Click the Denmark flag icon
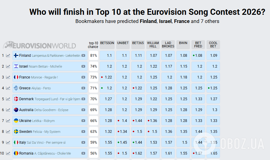The width and height of the screenshot is (270, 160). [16, 99]
